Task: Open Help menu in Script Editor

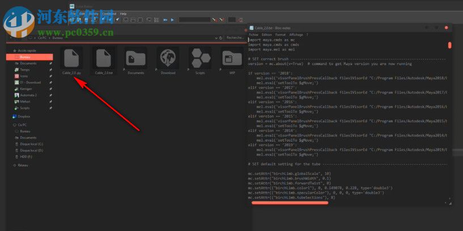Action: point(123,14)
